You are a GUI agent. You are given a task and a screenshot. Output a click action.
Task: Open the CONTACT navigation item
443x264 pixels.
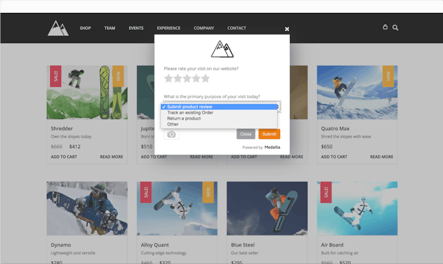pos(236,28)
